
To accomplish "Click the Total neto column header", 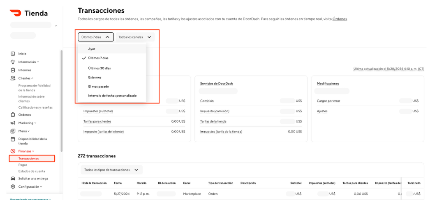I will coord(414,183).
